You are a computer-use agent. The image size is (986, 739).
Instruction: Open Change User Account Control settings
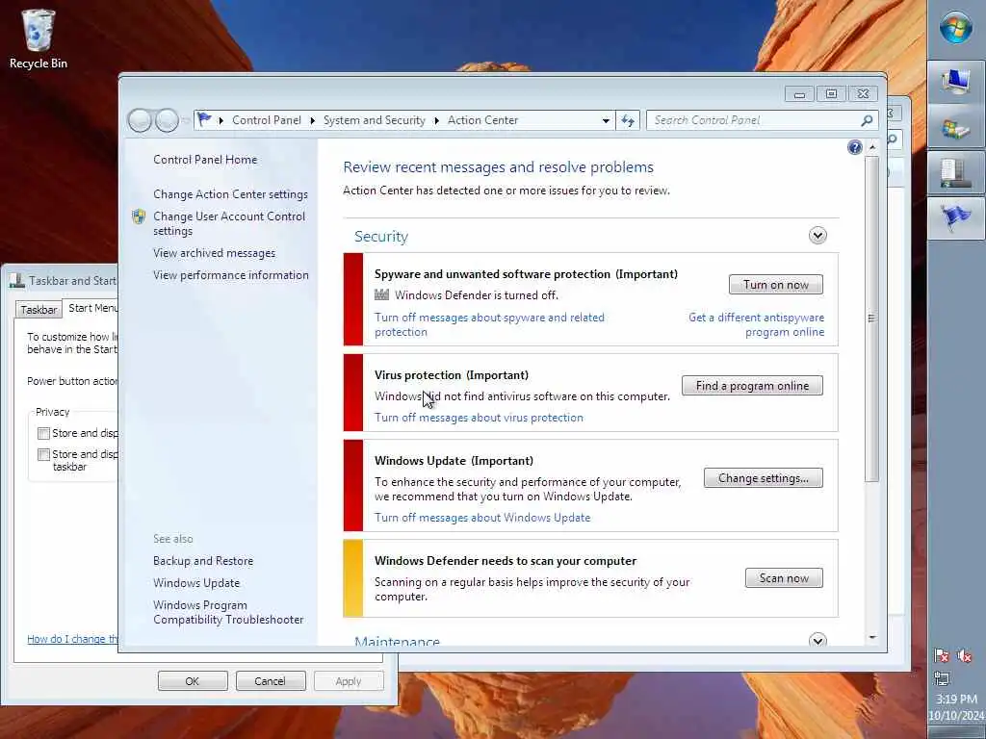229,223
